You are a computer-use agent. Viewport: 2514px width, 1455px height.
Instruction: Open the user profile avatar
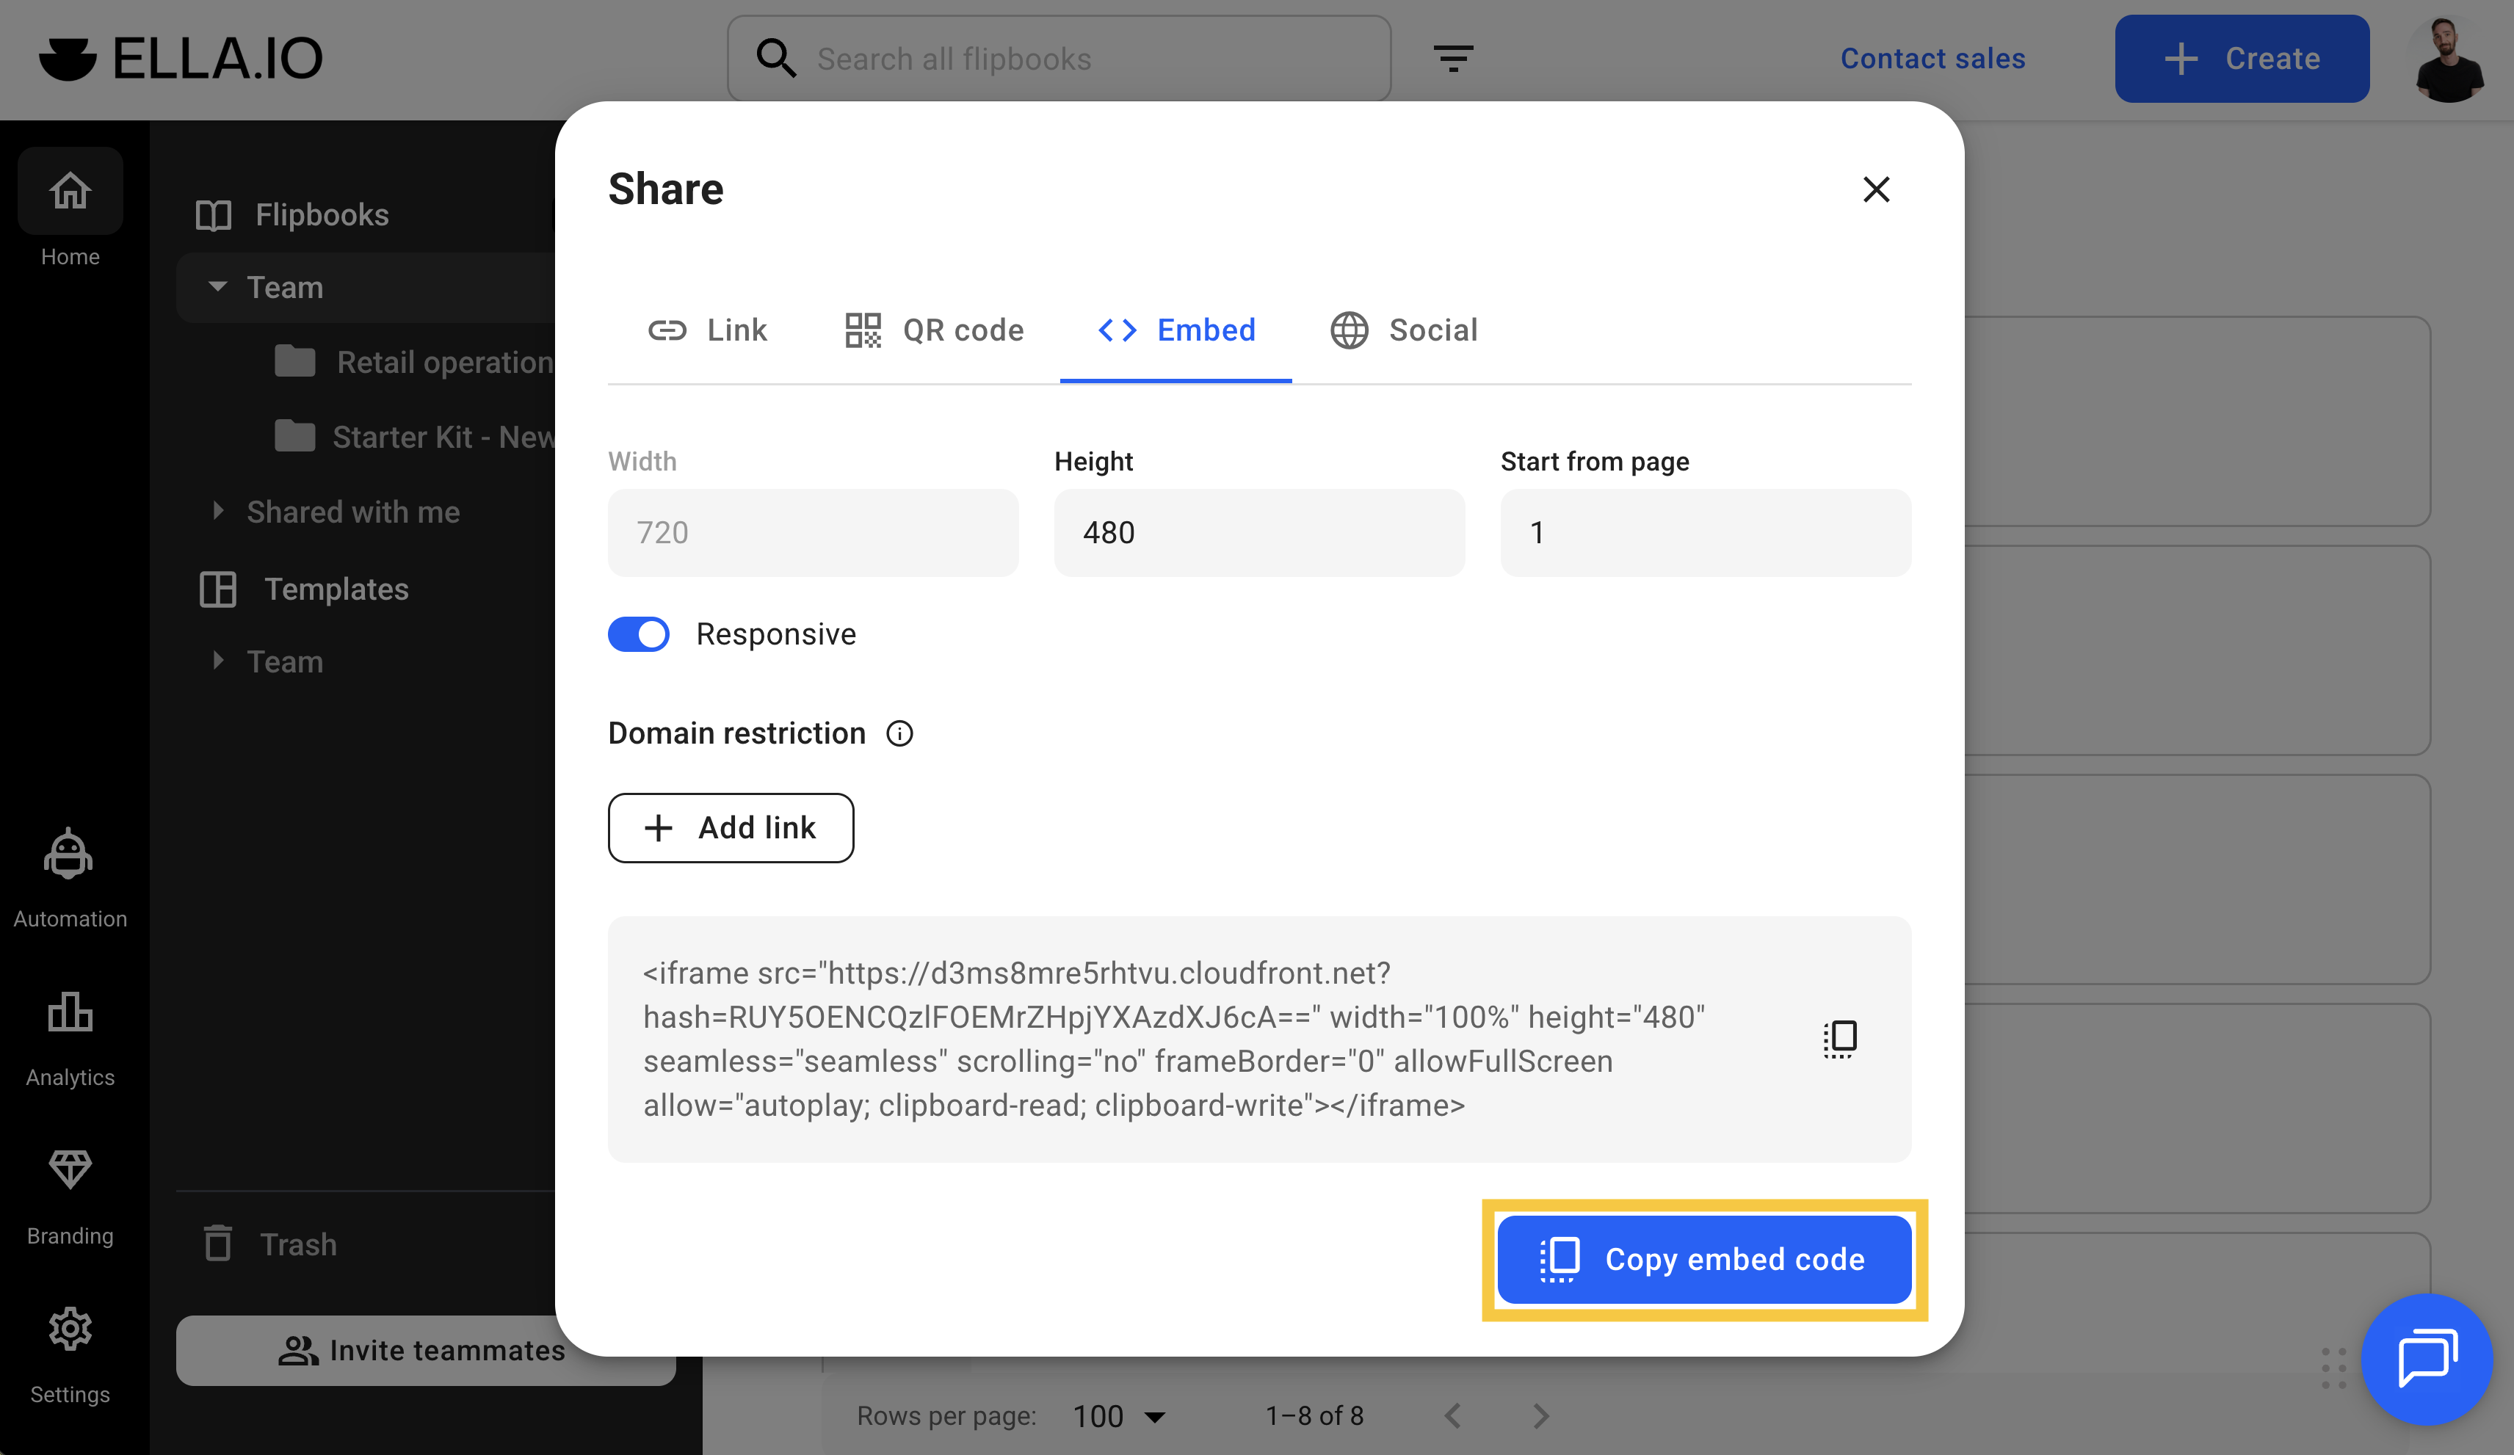(2449, 58)
